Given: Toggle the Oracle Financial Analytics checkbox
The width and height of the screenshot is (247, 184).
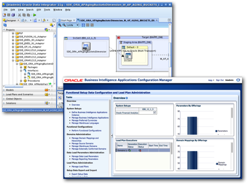Looking at the screenshot, I should tap(154, 113).
